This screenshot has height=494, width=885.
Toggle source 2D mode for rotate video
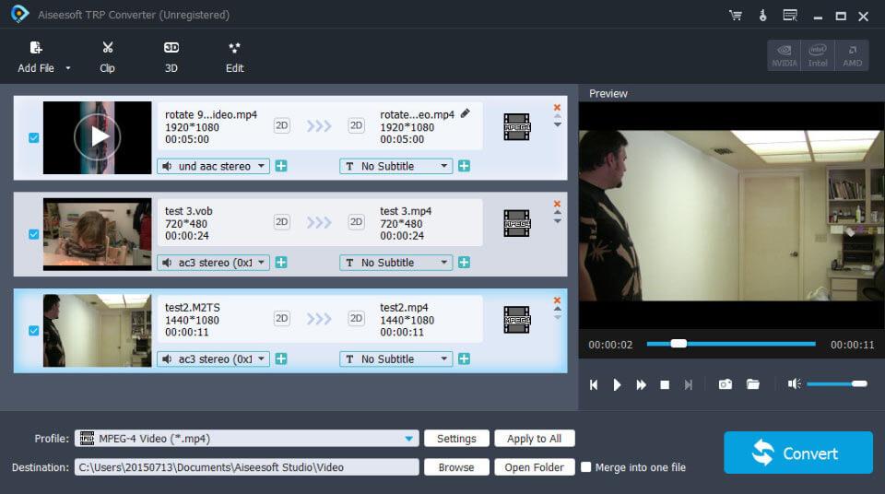282,125
